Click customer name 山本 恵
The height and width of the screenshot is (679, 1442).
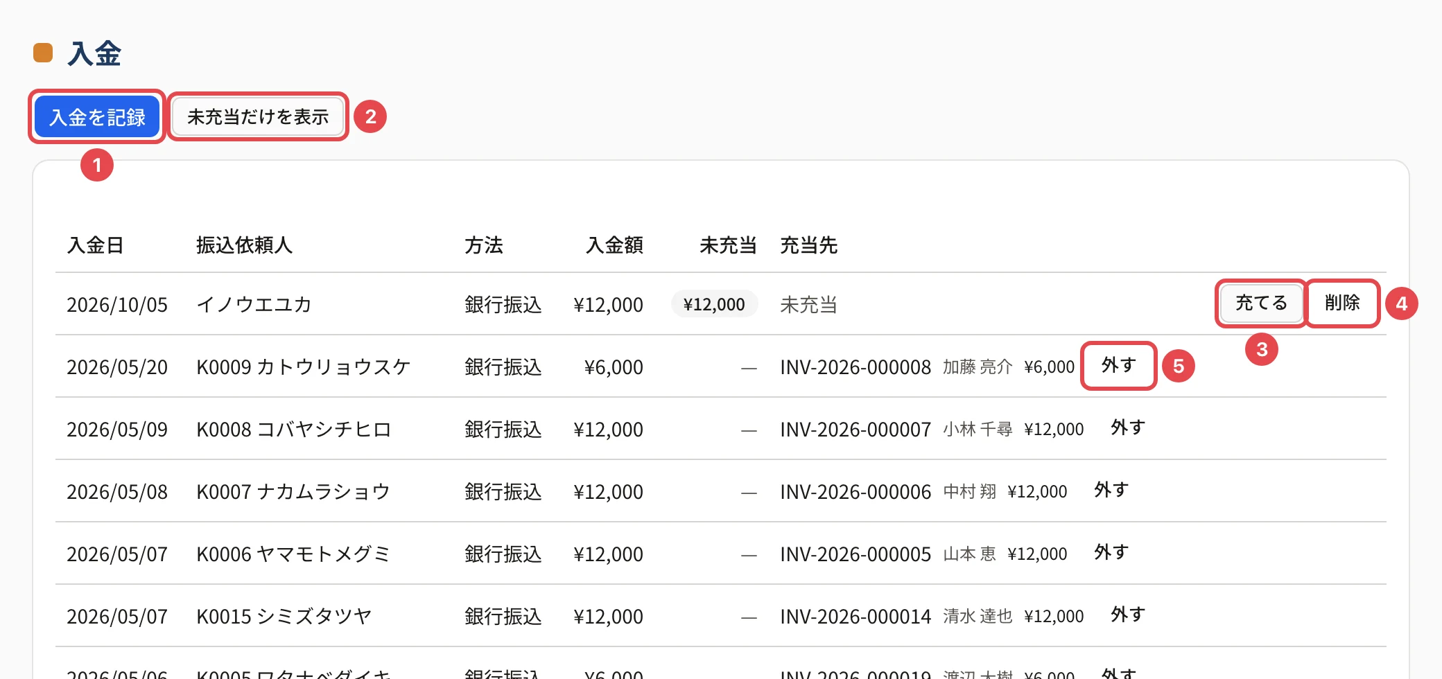click(x=969, y=554)
